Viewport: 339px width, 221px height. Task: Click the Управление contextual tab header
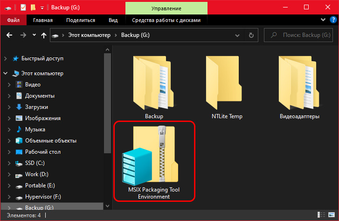pyautogui.click(x=166, y=8)
